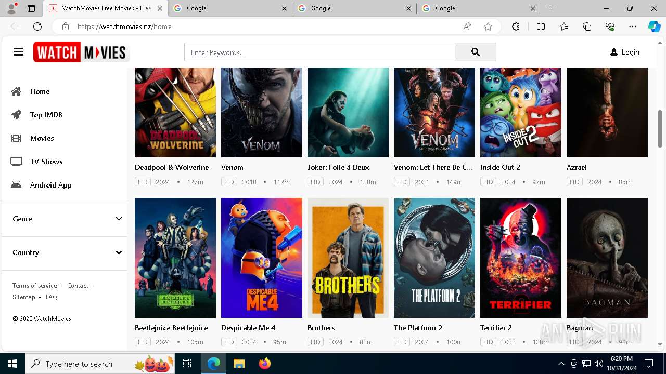The height and width of the screenshot is (374, 666).
Task: Open Movies in sidebar menu
Action: 42,138
